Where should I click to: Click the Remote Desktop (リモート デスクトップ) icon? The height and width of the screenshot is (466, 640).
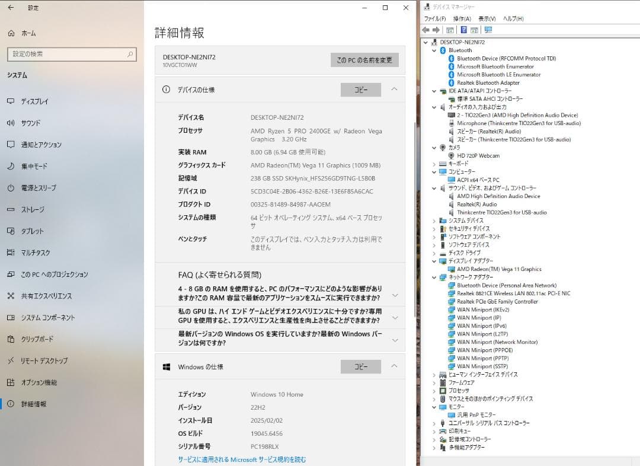[x=11, y=360]
